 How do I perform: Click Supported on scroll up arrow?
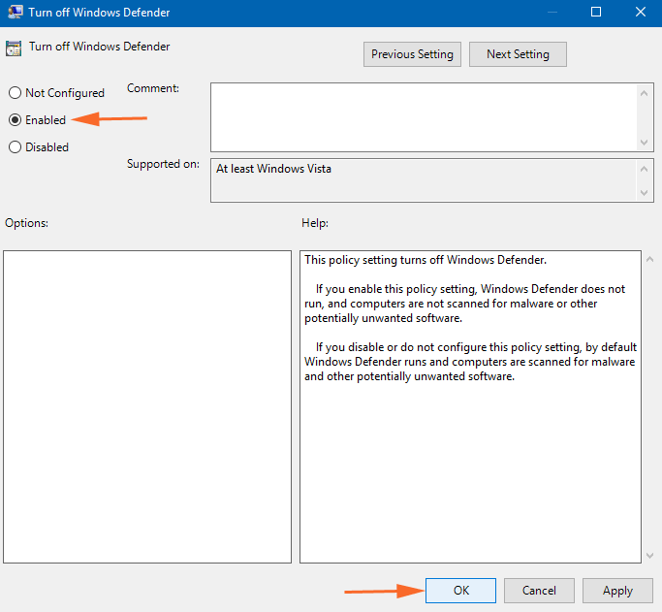(x=644, y=169)
